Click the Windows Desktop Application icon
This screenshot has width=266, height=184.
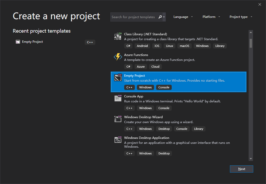[118, 140]
